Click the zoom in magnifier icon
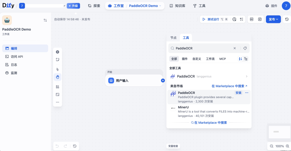Screen dimensions: 291x151 tap(287, 146)
